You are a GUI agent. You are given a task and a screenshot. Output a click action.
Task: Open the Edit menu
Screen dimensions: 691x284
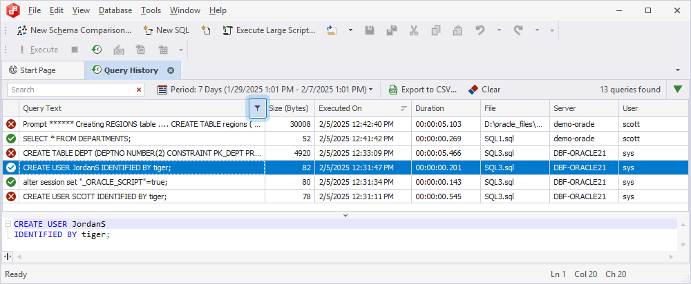point(57,10)
